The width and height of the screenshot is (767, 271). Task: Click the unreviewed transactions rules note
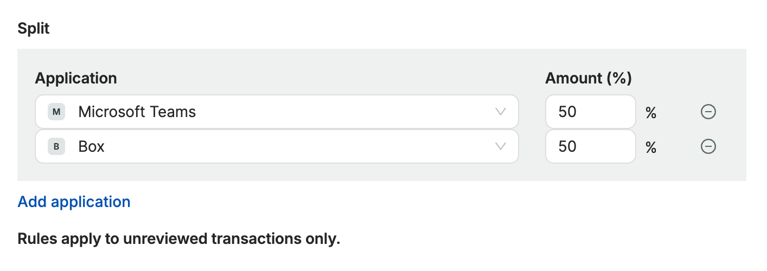(x=179, y=238)
